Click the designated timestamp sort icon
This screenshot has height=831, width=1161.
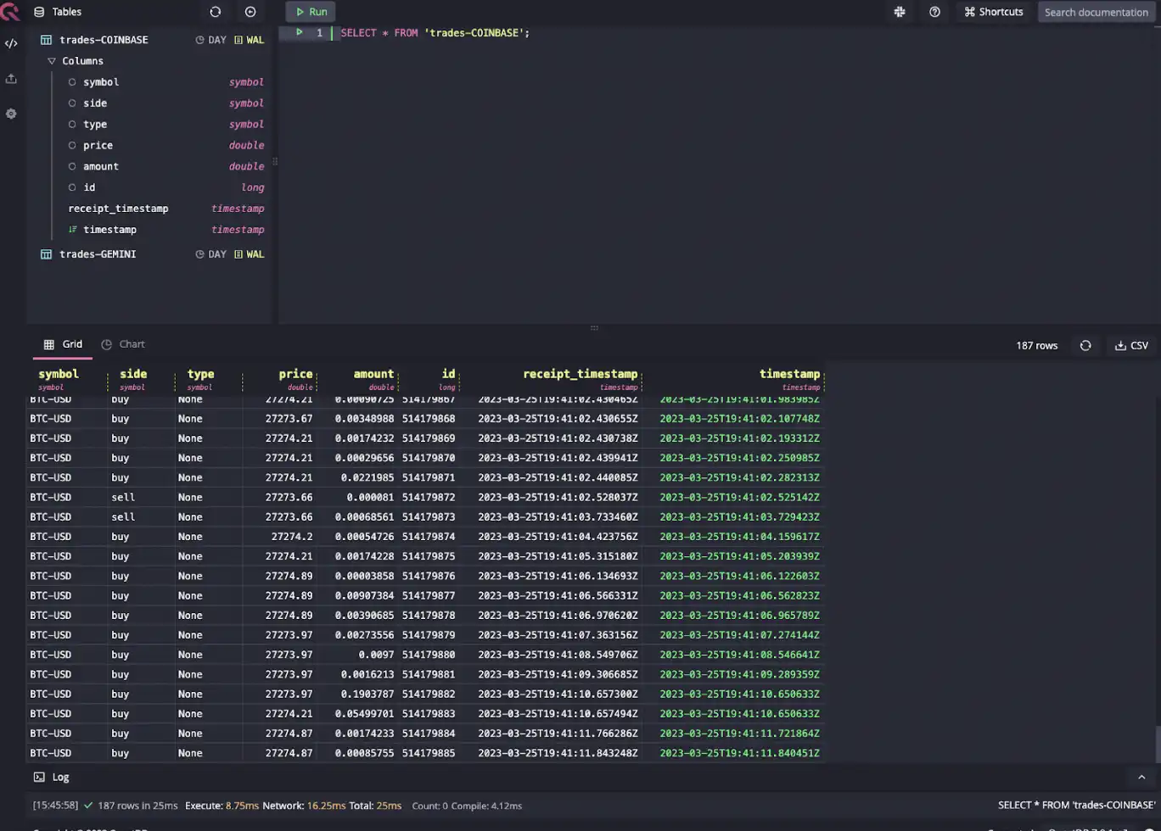72,230
